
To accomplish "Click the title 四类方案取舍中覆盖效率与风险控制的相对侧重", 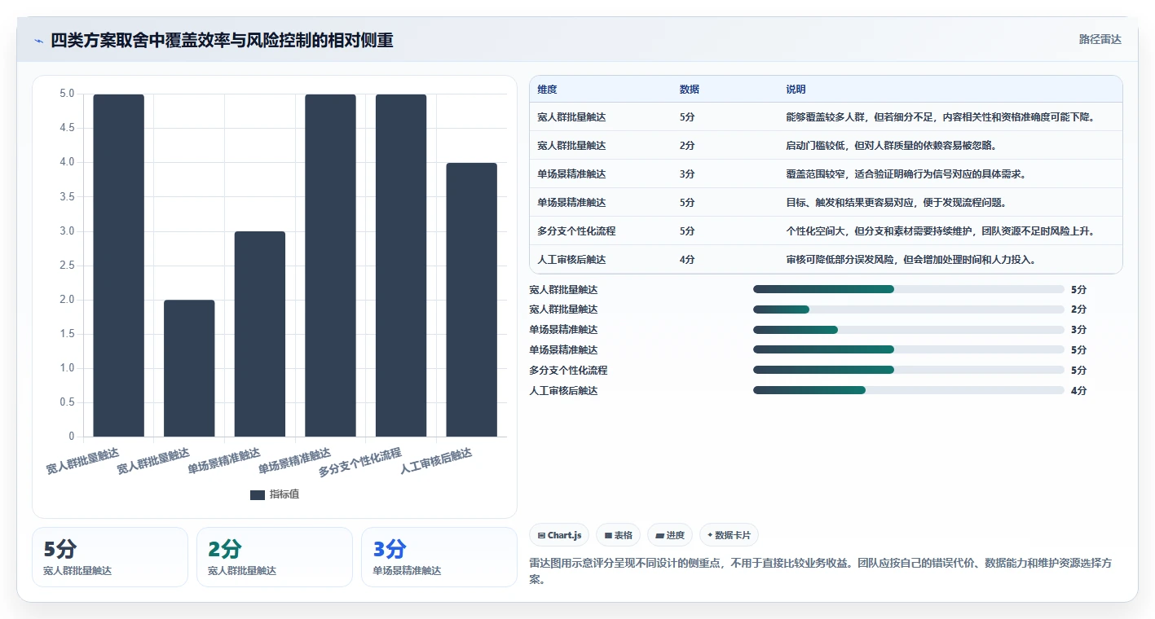I will (222, 40).
